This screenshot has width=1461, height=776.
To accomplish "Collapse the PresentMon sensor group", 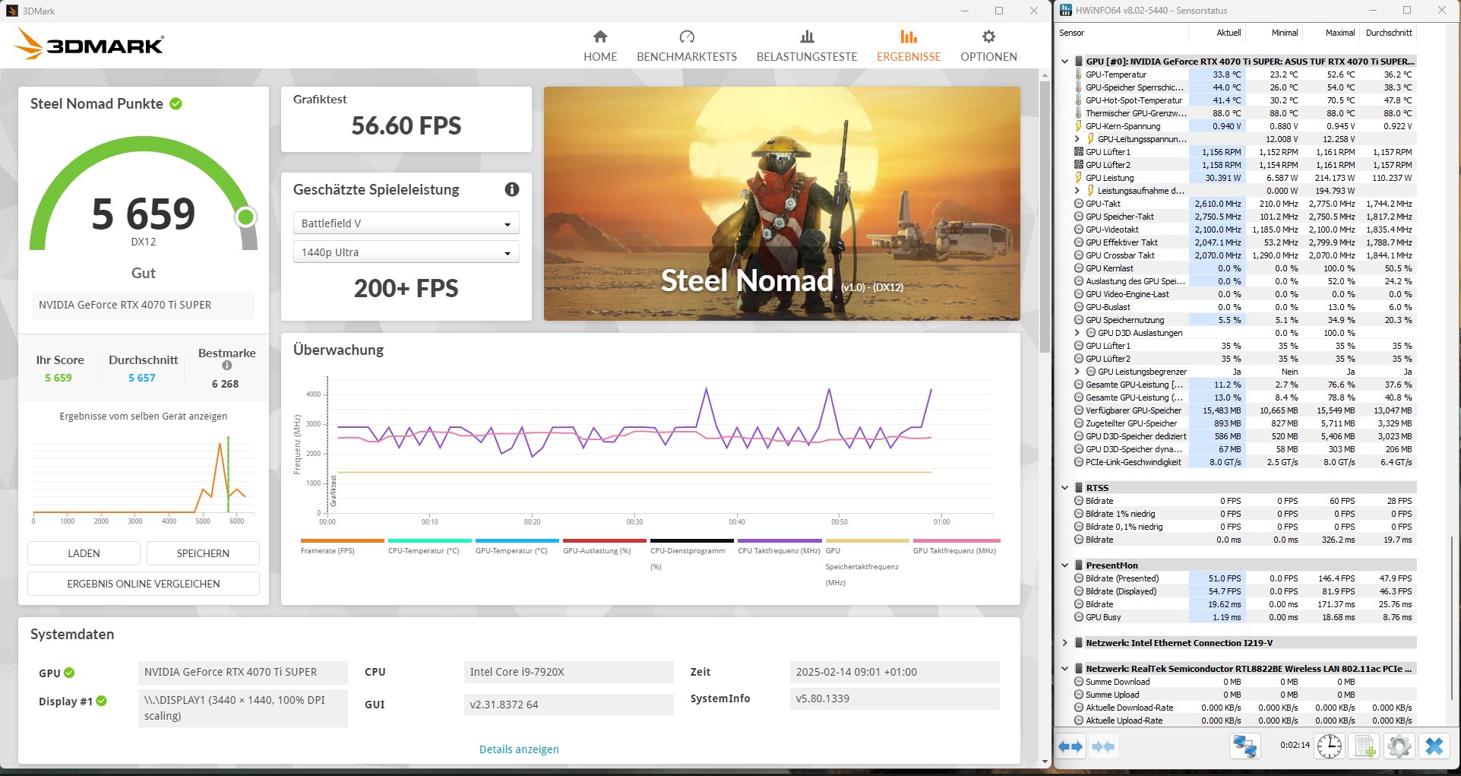I will tap(1064, 565).
